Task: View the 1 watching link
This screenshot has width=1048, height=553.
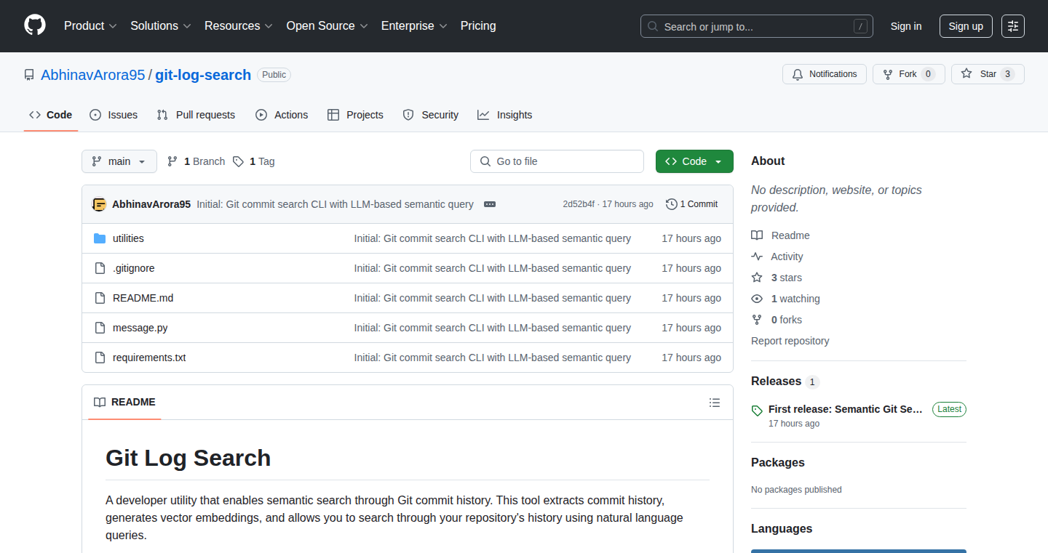Action: [785, 299]
